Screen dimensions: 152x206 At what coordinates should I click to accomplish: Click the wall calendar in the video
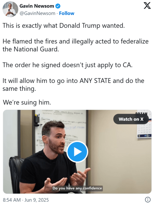click(x=144, y=124)
